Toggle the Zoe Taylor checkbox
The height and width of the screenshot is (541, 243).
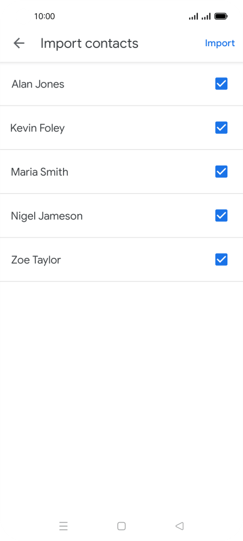pos(221,260)
